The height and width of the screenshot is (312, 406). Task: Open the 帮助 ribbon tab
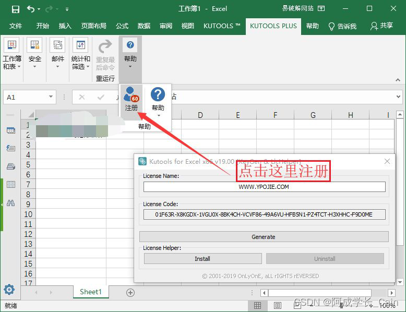coord(312,26)
